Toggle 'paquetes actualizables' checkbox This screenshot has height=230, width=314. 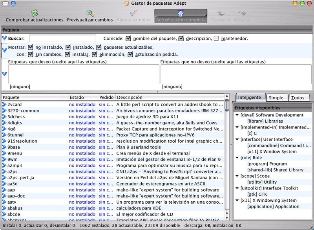99,47
